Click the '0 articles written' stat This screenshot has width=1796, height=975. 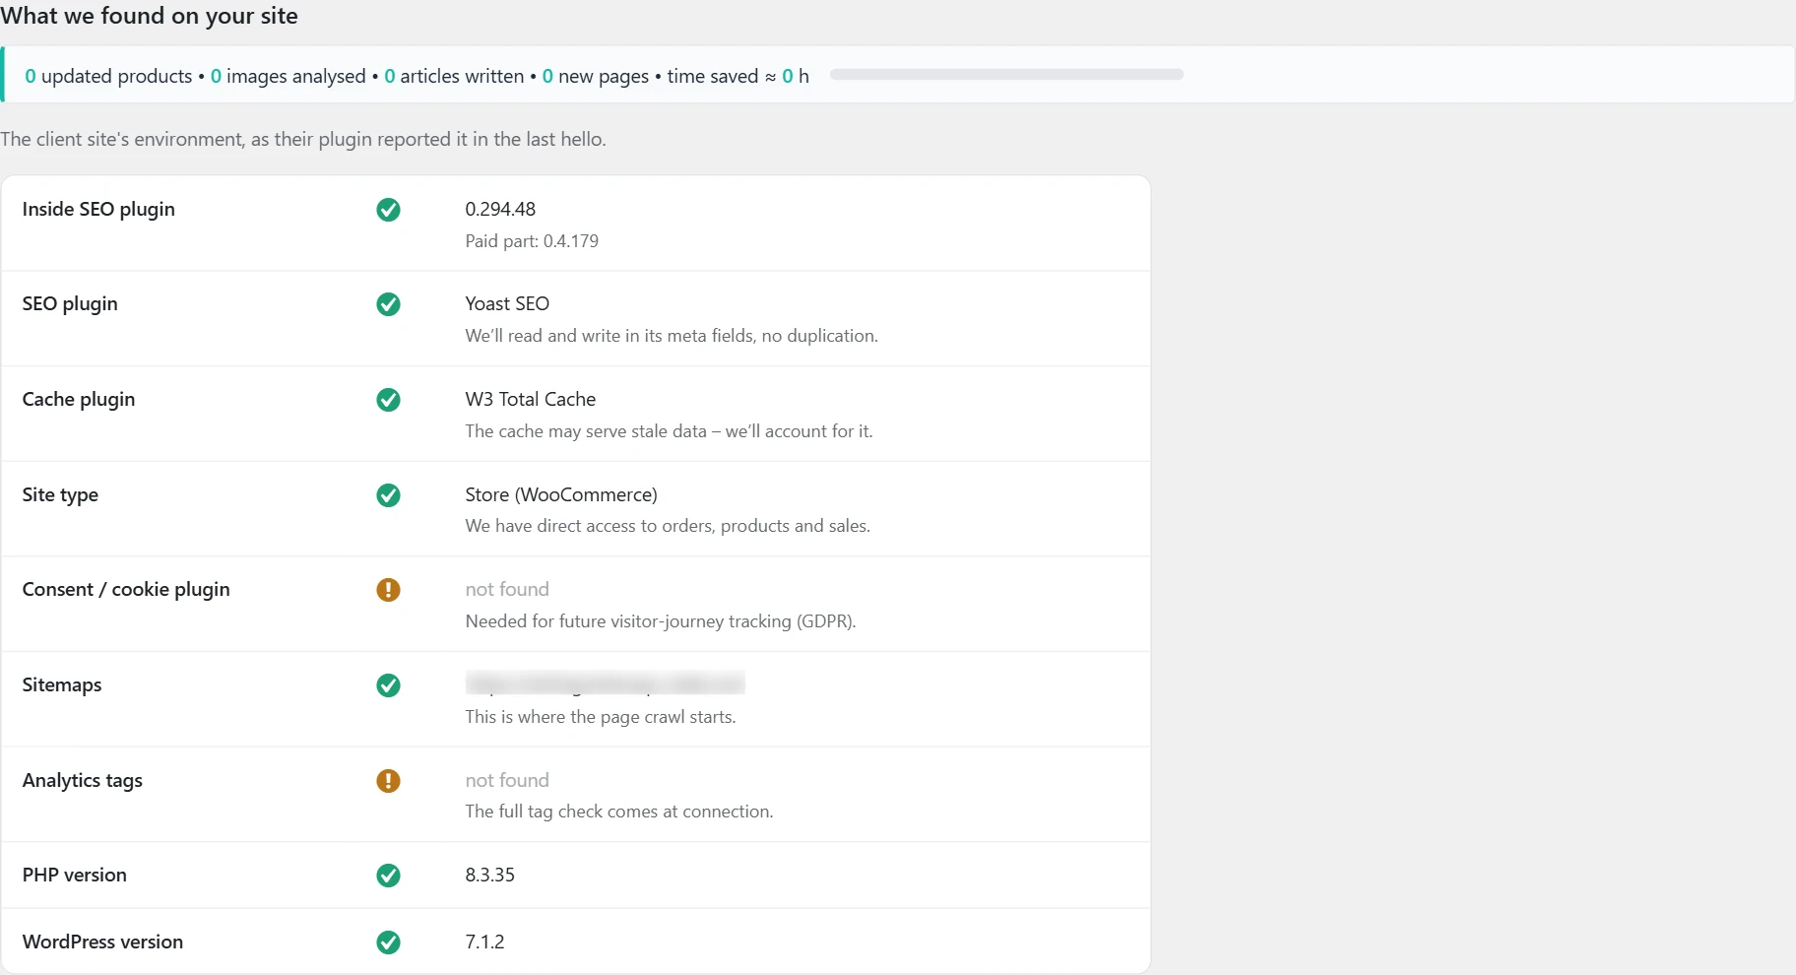[x=454, y=76]
